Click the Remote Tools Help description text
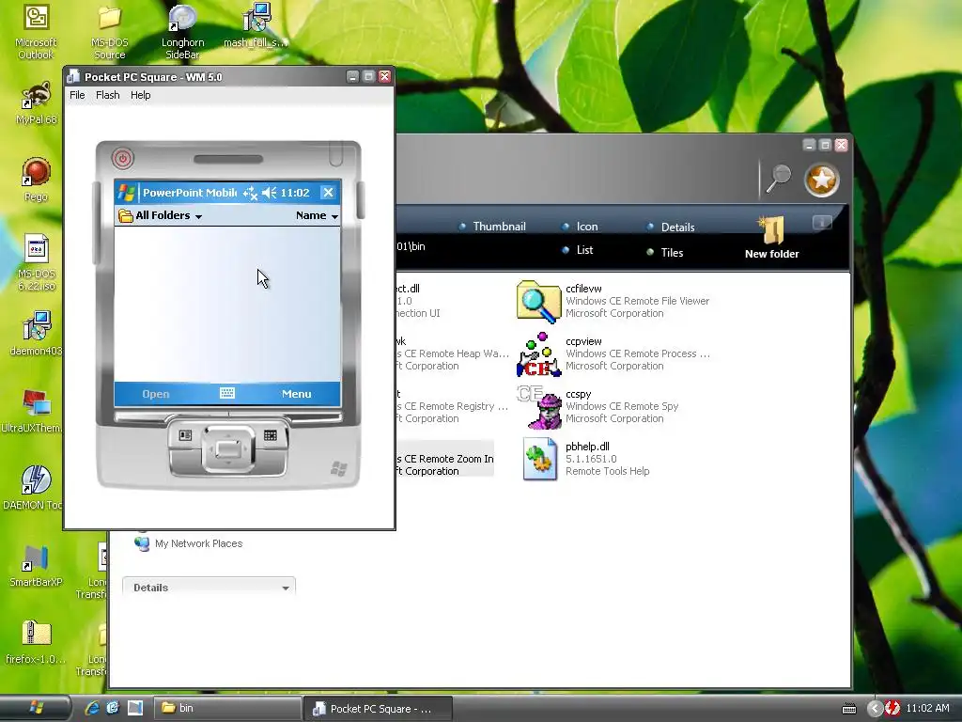Screen dimensions: 962x722 point(608,471)
